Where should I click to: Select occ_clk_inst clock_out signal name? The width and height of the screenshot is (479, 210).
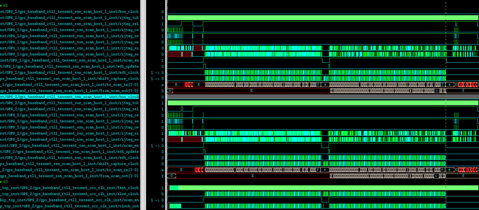70,206
